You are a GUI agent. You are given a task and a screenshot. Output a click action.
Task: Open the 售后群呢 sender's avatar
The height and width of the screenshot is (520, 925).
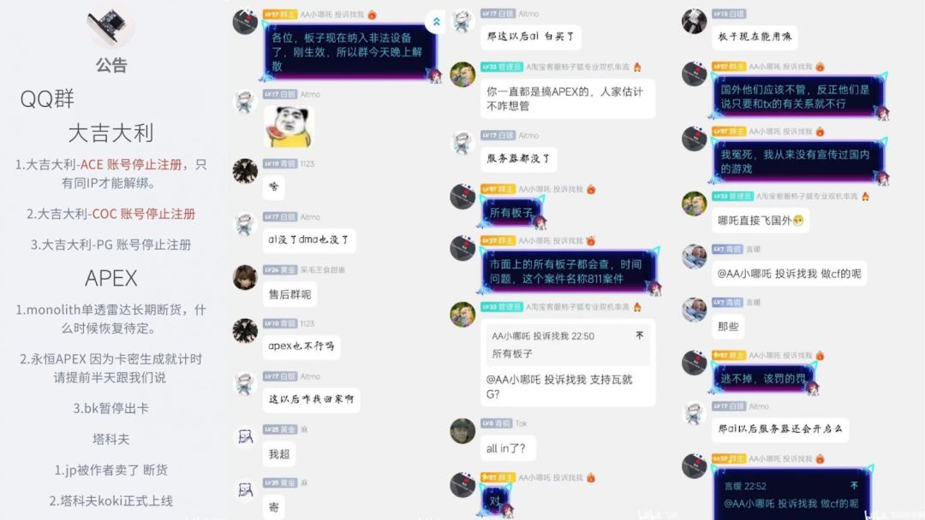coord(245,277)
